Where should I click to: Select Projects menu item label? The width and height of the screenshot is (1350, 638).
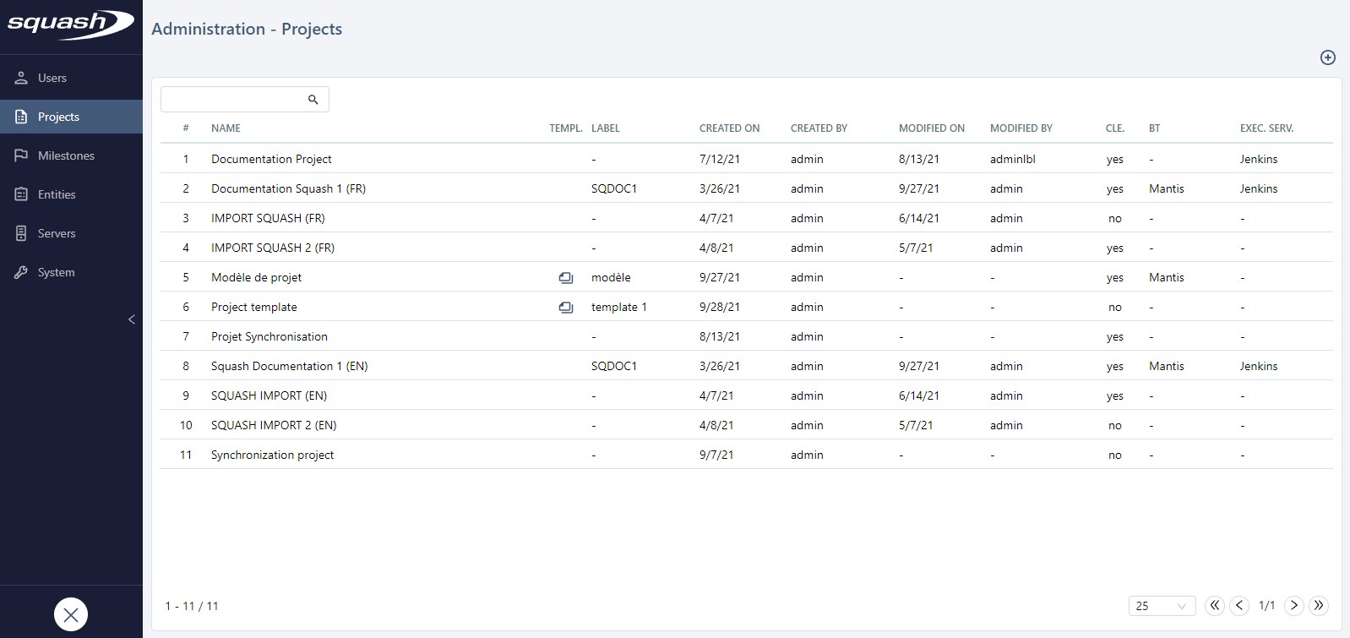(x=58, y=117)
